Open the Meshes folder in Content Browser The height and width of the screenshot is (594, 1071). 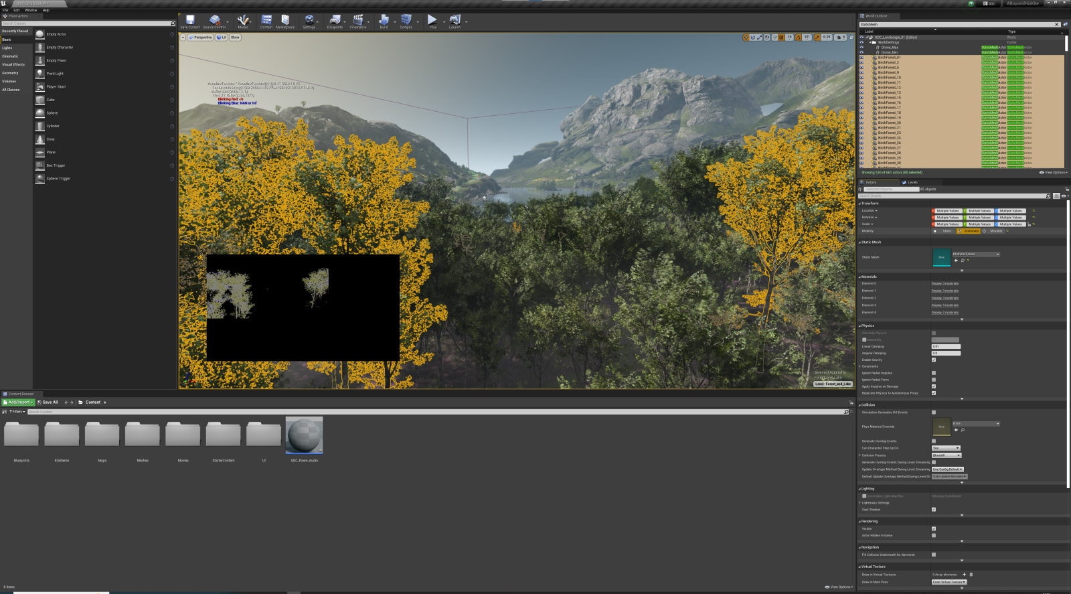(x=143, y=436)
